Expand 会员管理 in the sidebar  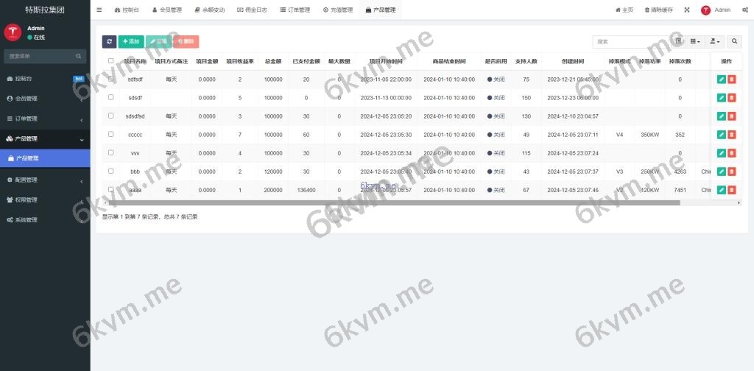(x=44, y=98)
